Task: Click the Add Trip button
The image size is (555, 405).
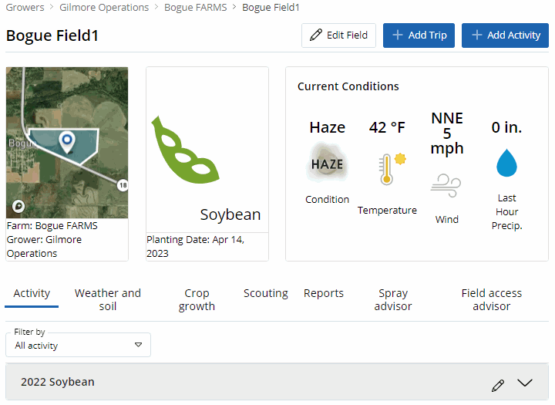Action: tap(419, 35)
